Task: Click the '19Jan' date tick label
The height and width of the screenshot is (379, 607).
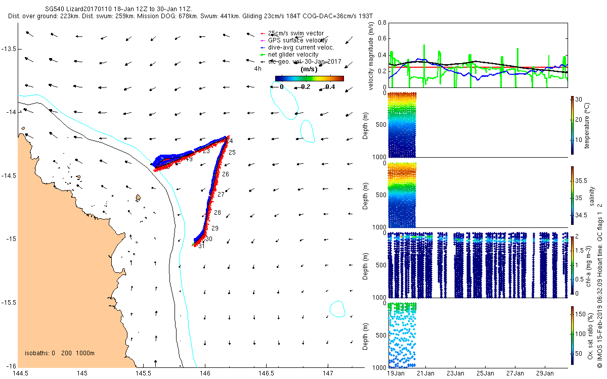Action: pos(395,373)
